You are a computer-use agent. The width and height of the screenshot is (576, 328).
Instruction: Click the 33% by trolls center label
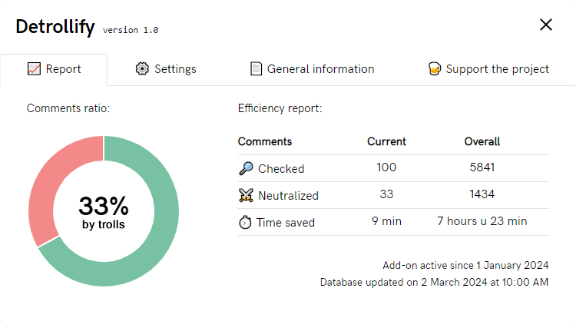coord(104,211)
